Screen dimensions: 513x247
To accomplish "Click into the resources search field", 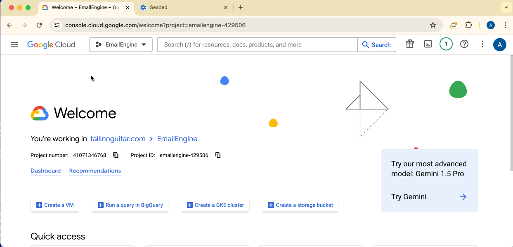I will click(x=256, y=44).
